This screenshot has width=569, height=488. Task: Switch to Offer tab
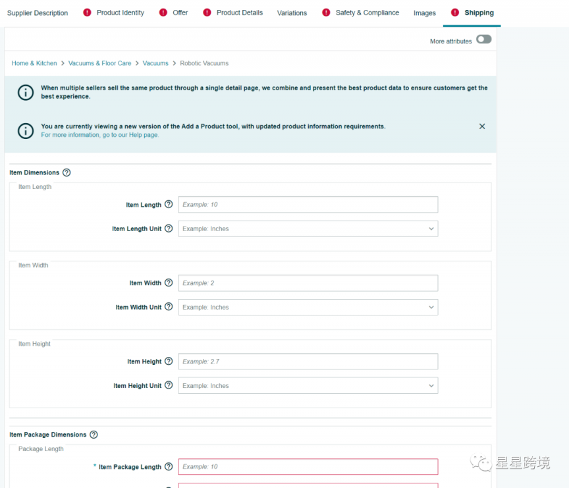(x=180, y=13)
